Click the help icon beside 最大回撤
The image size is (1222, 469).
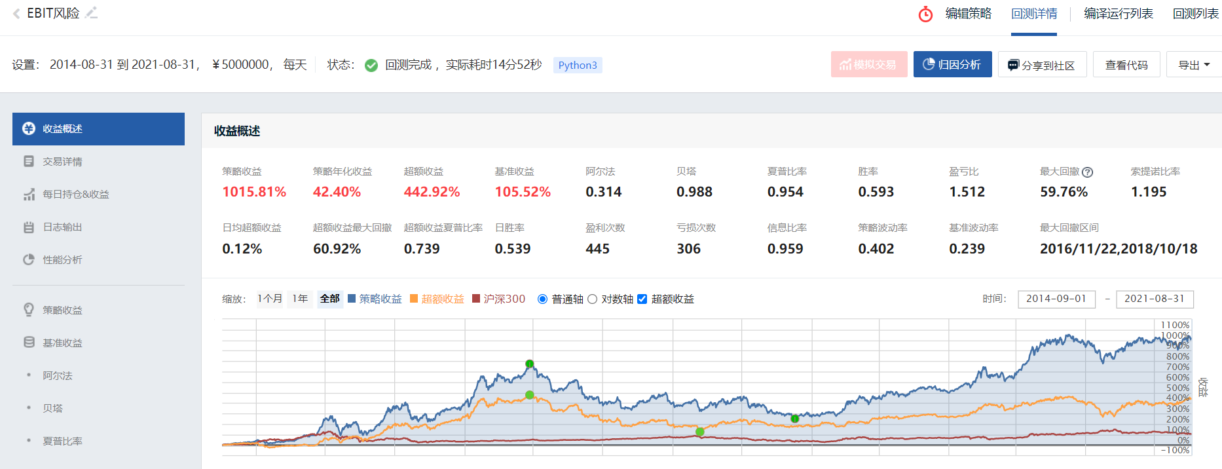[1088, 172]
